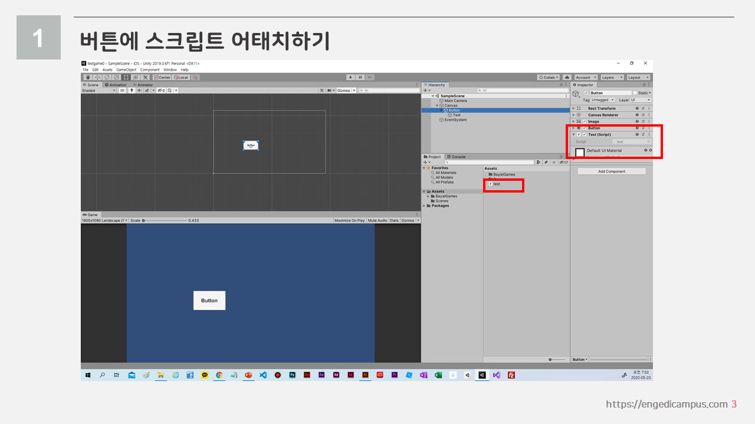Open preset selector for Canvas Renderer
Viewport: 755px width, 424px height.
[x=643, y=115]
